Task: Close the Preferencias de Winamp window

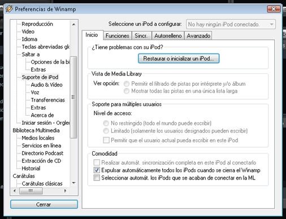Action: (x=274, y=9)
